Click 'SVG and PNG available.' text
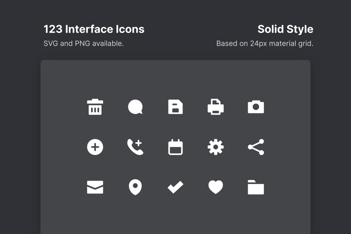The height and width of the screenshot is (234, 351). pos(84,44)
